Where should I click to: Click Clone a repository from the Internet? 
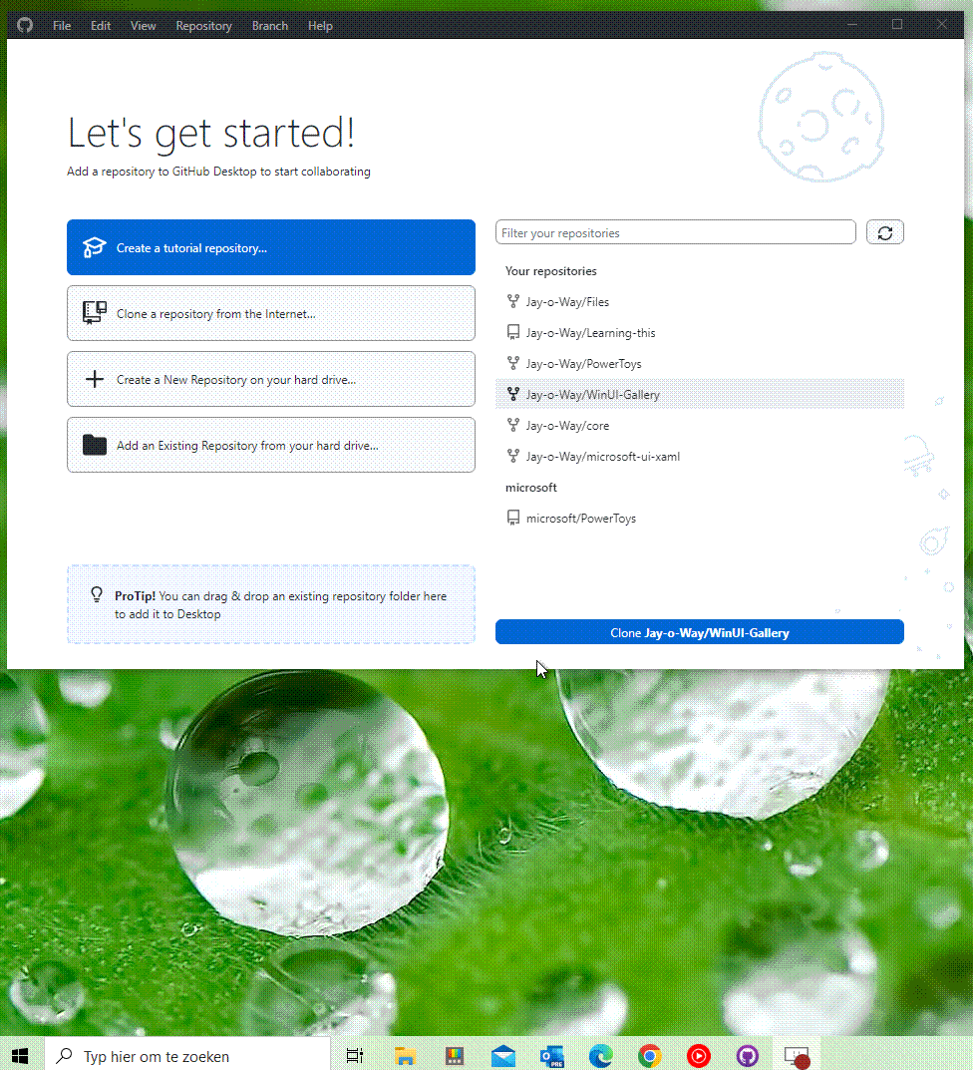click(x=271, y=313)
